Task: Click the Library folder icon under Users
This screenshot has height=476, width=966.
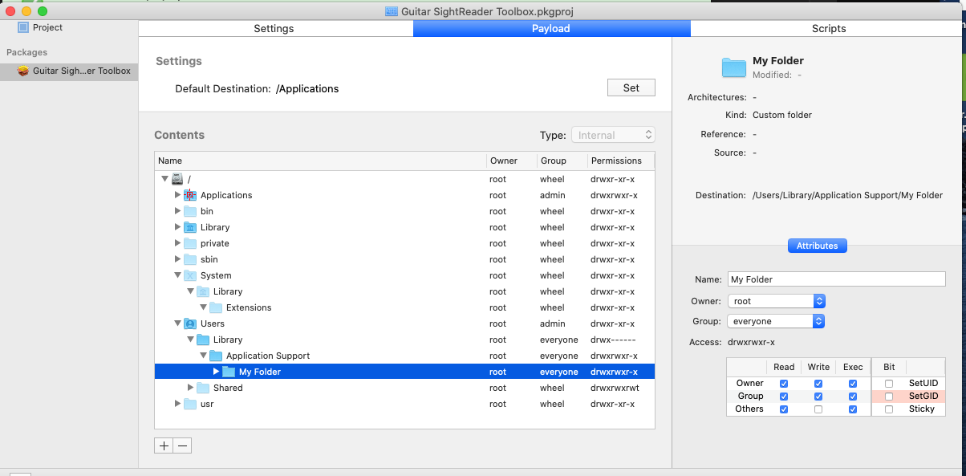Action: tap(203, 340)
